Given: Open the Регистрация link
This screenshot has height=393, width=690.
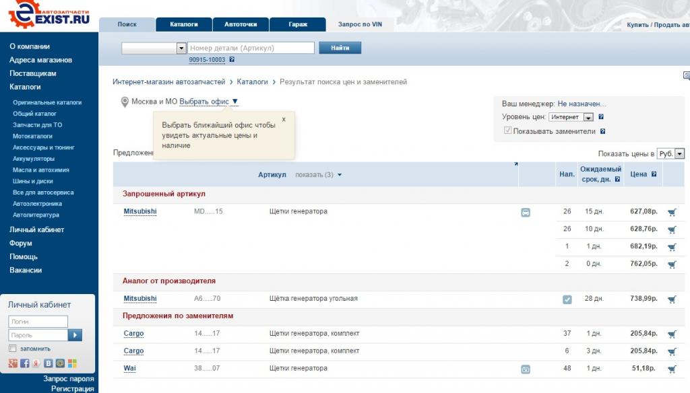Looking at the screenshot, I should 72,388.
